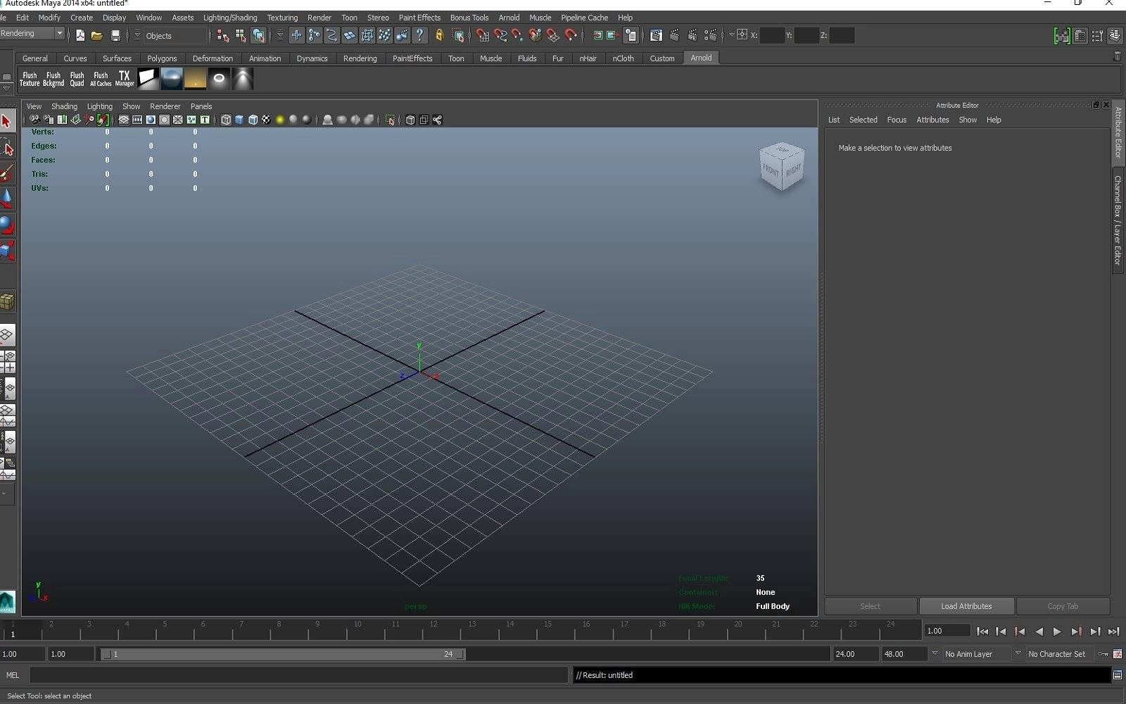Toggle Channel Box / Layer Editor icon
The image size is (1126, 704).
click(x=1115, y=35)
